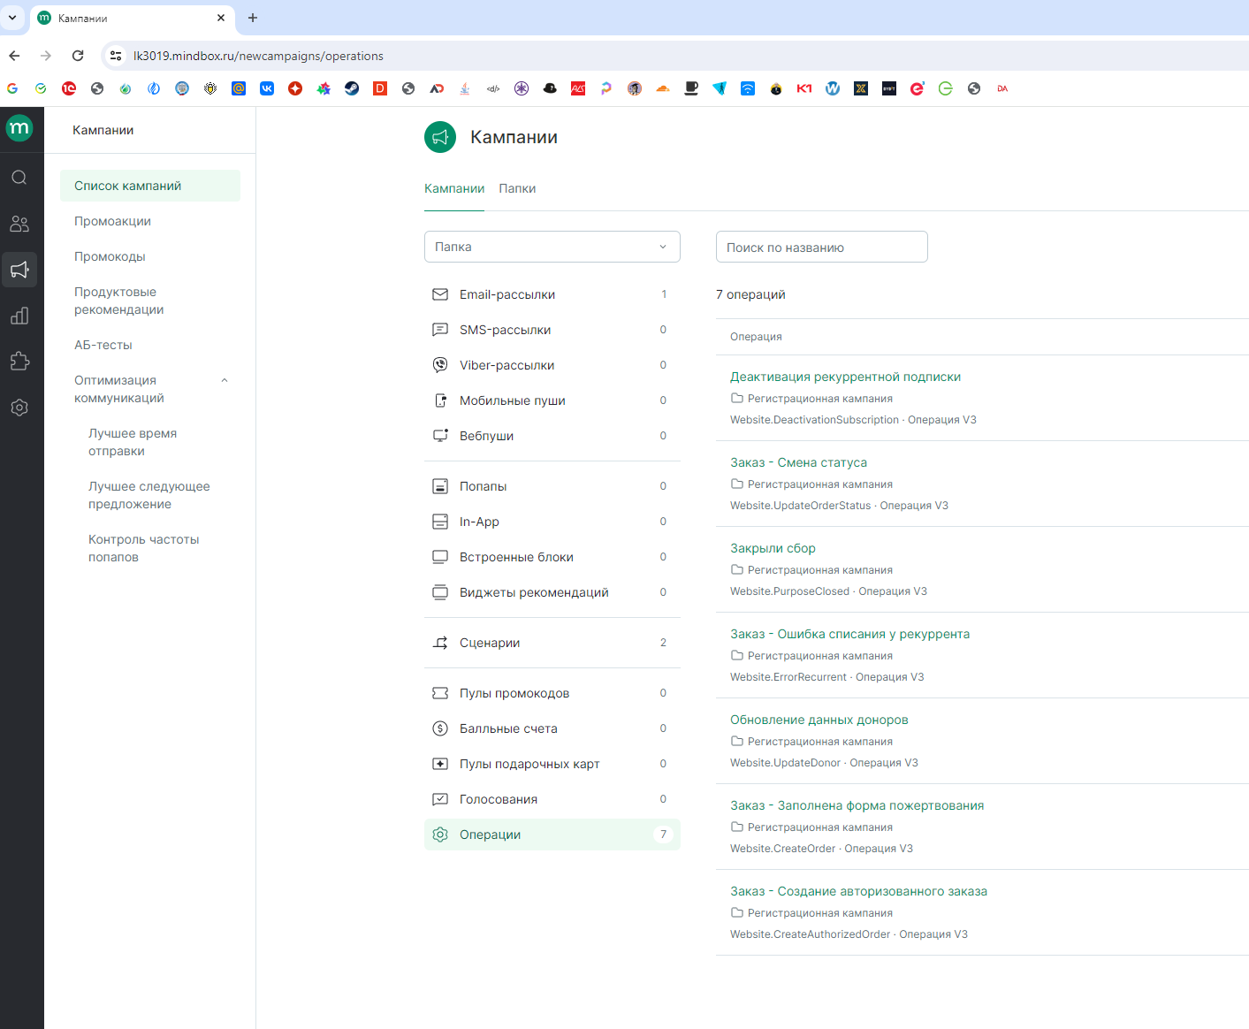The height and width of the screenshot is (1029, 1249).
Task: Open the reports bar chart sidebar icon
Action: [x=19, y=316]
